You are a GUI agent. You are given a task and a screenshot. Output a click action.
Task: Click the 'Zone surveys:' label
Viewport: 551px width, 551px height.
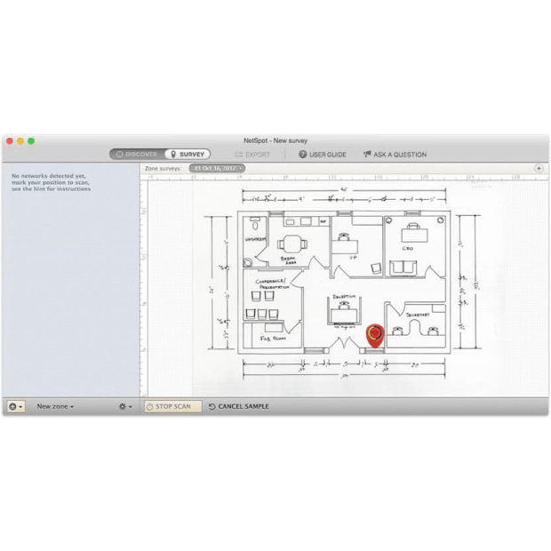(163, 169)
